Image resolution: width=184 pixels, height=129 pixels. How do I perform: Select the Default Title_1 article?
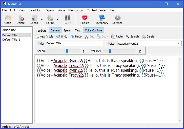coord(11,40)
